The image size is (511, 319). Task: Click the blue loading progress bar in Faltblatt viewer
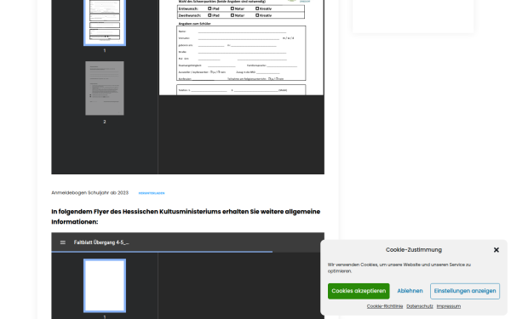(x=162, y=252)
